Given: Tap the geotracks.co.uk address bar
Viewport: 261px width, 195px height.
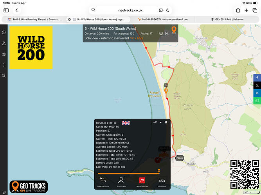Looking at the screenshot, I should (130, 10).
